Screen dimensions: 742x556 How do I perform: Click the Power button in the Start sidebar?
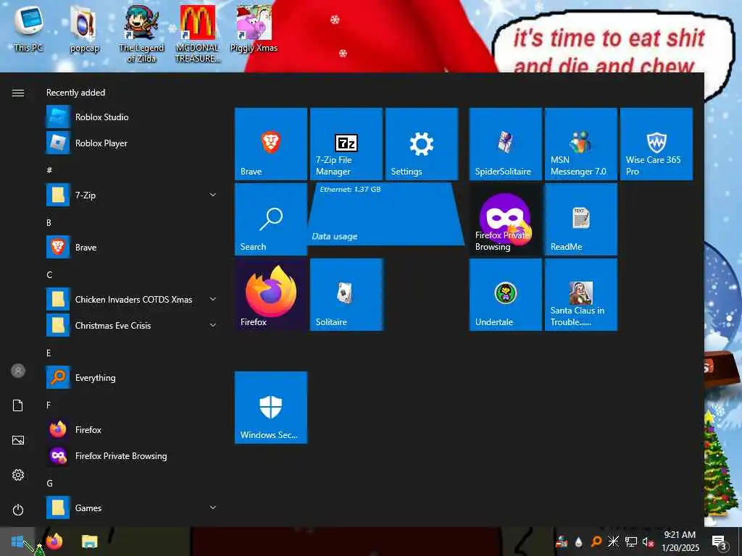(18, 510)
